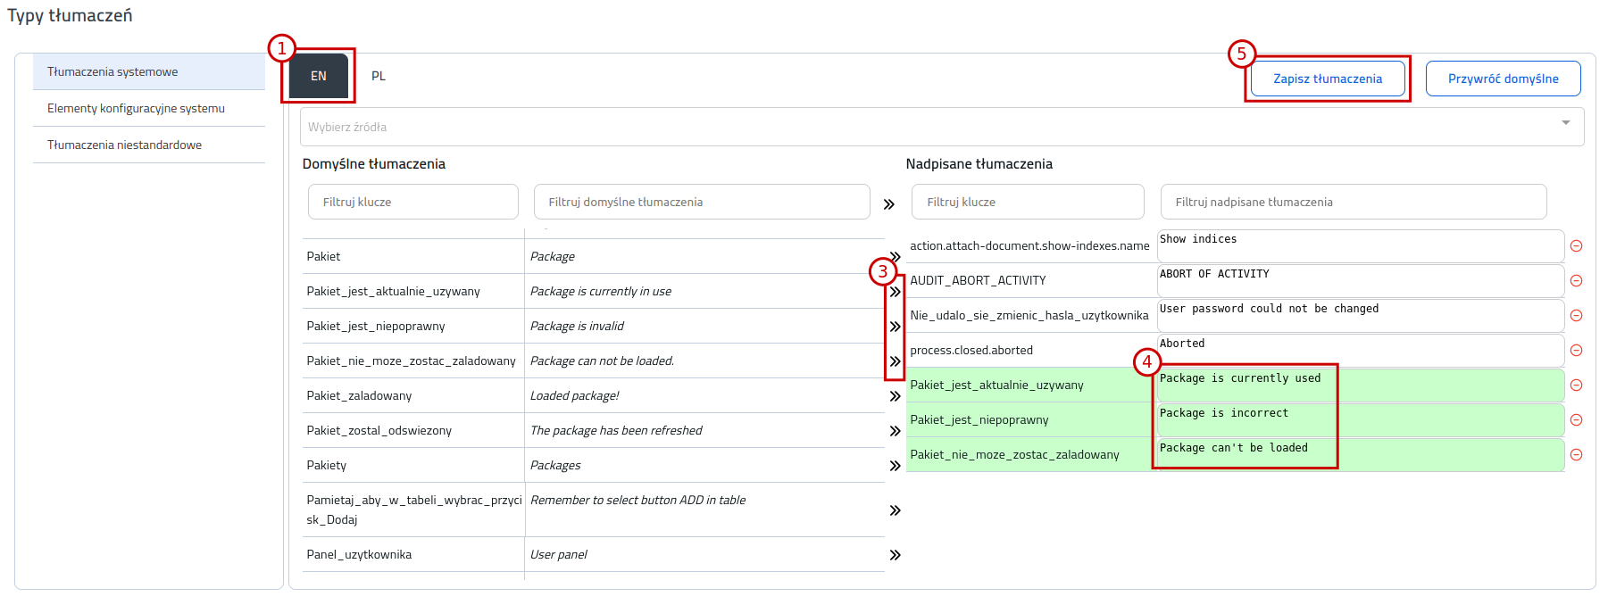Transfer Pakiety row using its arrow icon
The image size is (1608, 605).
pyautogui.click(x=895, y=466)
